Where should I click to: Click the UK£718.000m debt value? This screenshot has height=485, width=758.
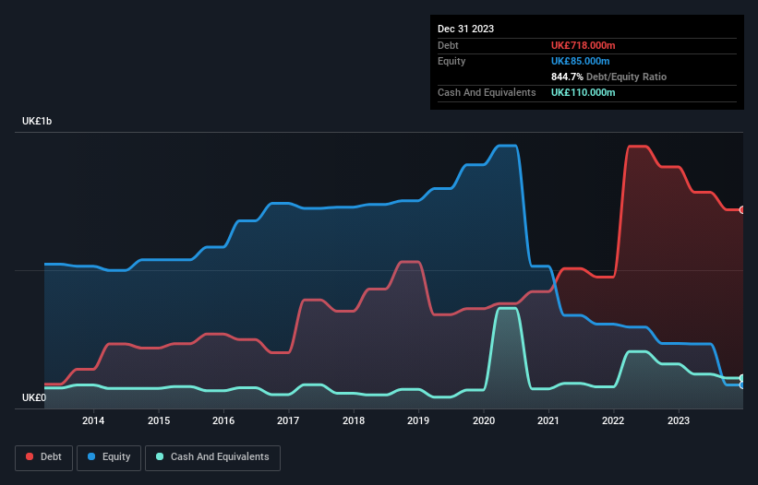click(583, 45)
